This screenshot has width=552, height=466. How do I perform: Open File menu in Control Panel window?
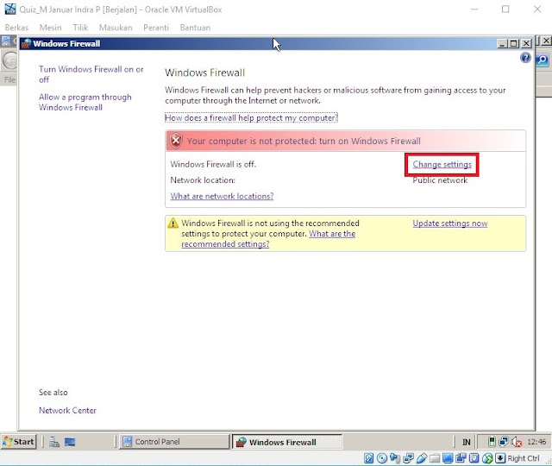coord(9,80)
